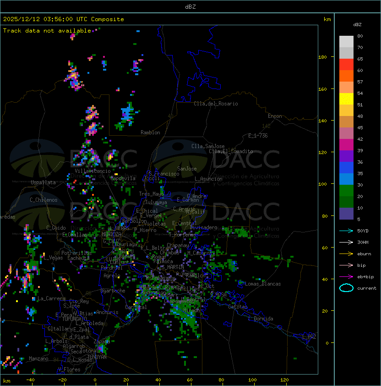The image size is (381, 386).
Task: Click the La_Carrera map label
Action: tap(51, 298)
